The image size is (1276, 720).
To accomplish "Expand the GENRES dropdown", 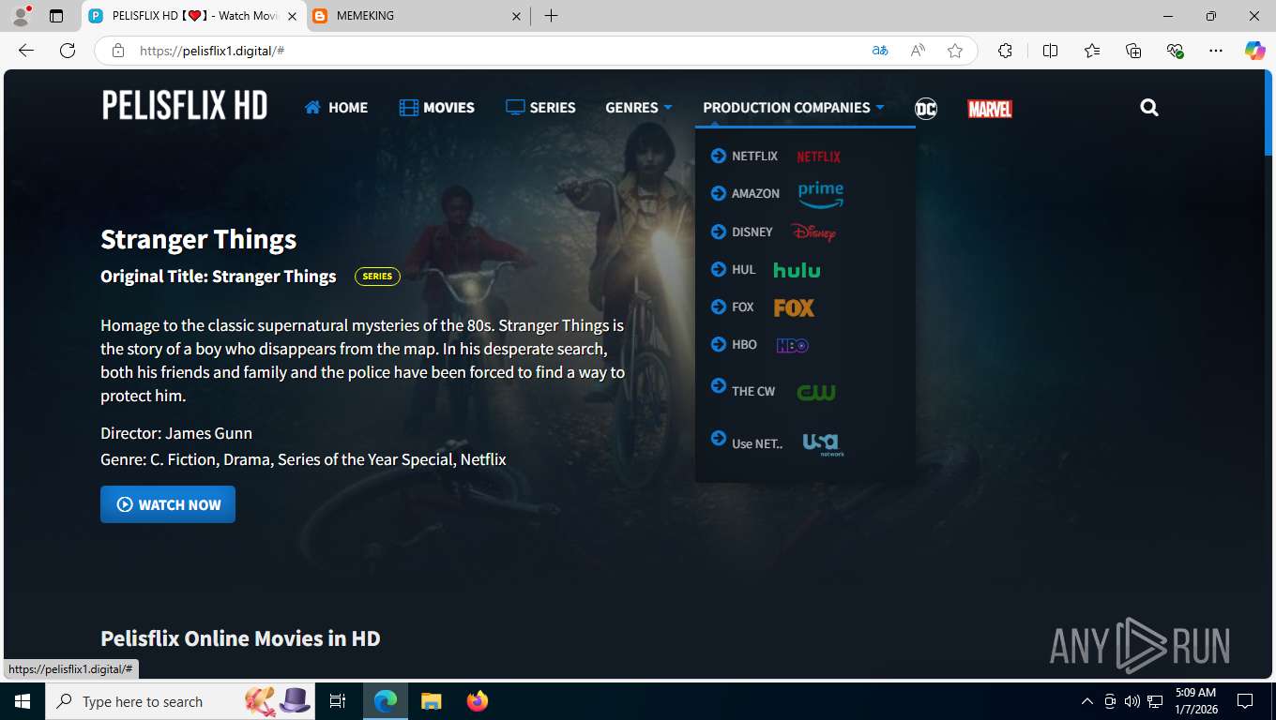I will 638,108.
